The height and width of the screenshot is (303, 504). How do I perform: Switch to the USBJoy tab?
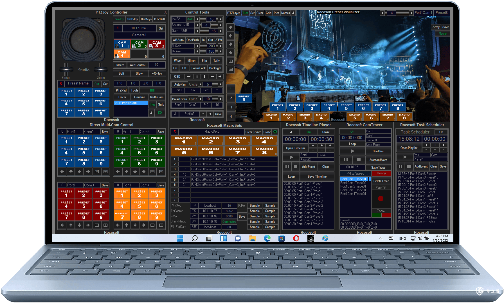(x=132, y=19)
